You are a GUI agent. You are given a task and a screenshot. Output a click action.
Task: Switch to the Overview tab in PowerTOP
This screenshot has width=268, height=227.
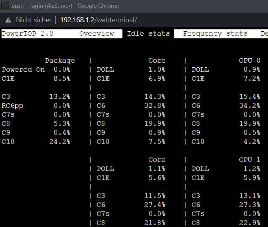[x=97, y=34]
